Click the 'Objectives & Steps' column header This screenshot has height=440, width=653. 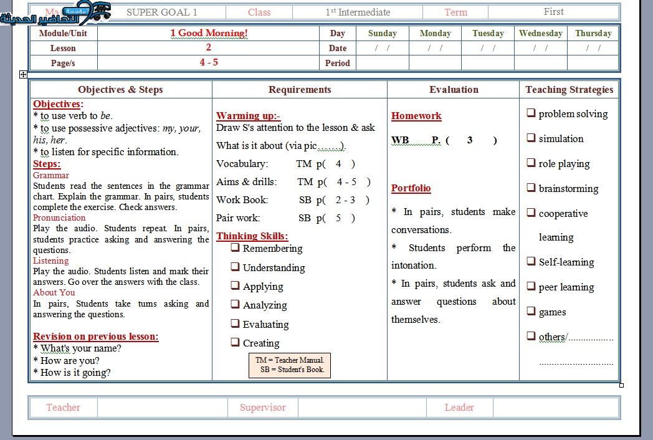point(120,90)
